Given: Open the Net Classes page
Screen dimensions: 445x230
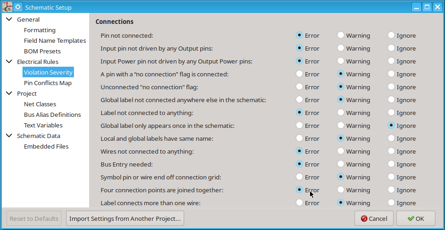Looking at the screenshot, I should (40, 104).
